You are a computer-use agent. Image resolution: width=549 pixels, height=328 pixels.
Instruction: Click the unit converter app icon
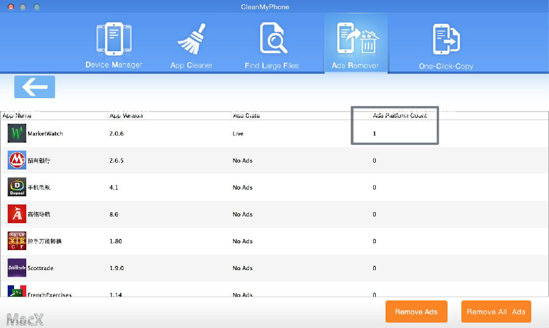tap(16, 241)
